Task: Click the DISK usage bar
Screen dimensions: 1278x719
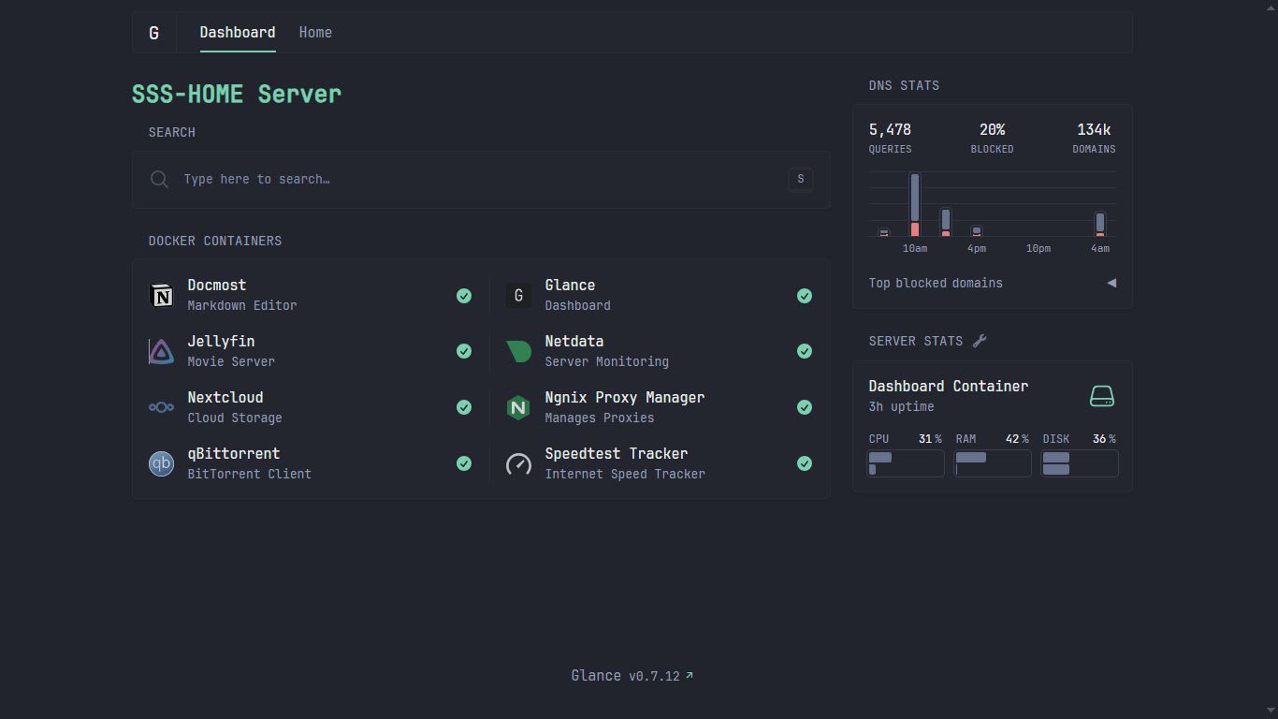Action: 1080,463
